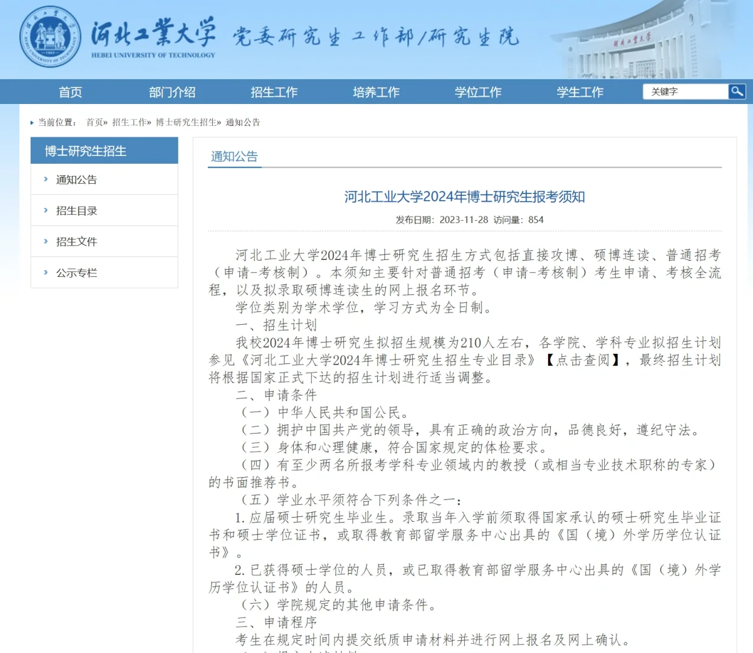Viewport: 753px width, 653px height.
Task: Click the line （五）学业水平须符合下列条件之一
Action: point(351,500)
